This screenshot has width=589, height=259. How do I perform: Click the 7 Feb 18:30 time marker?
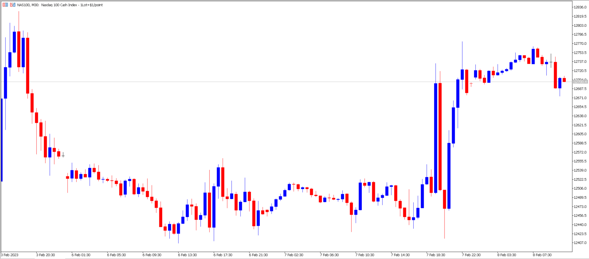point(436,255)
